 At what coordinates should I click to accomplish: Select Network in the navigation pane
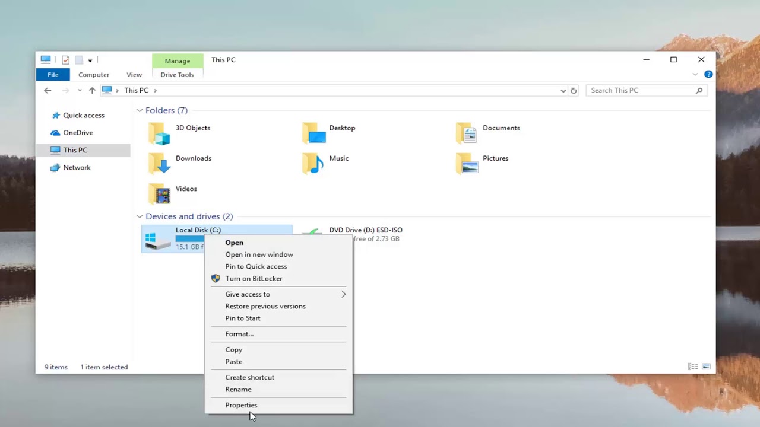77,167
